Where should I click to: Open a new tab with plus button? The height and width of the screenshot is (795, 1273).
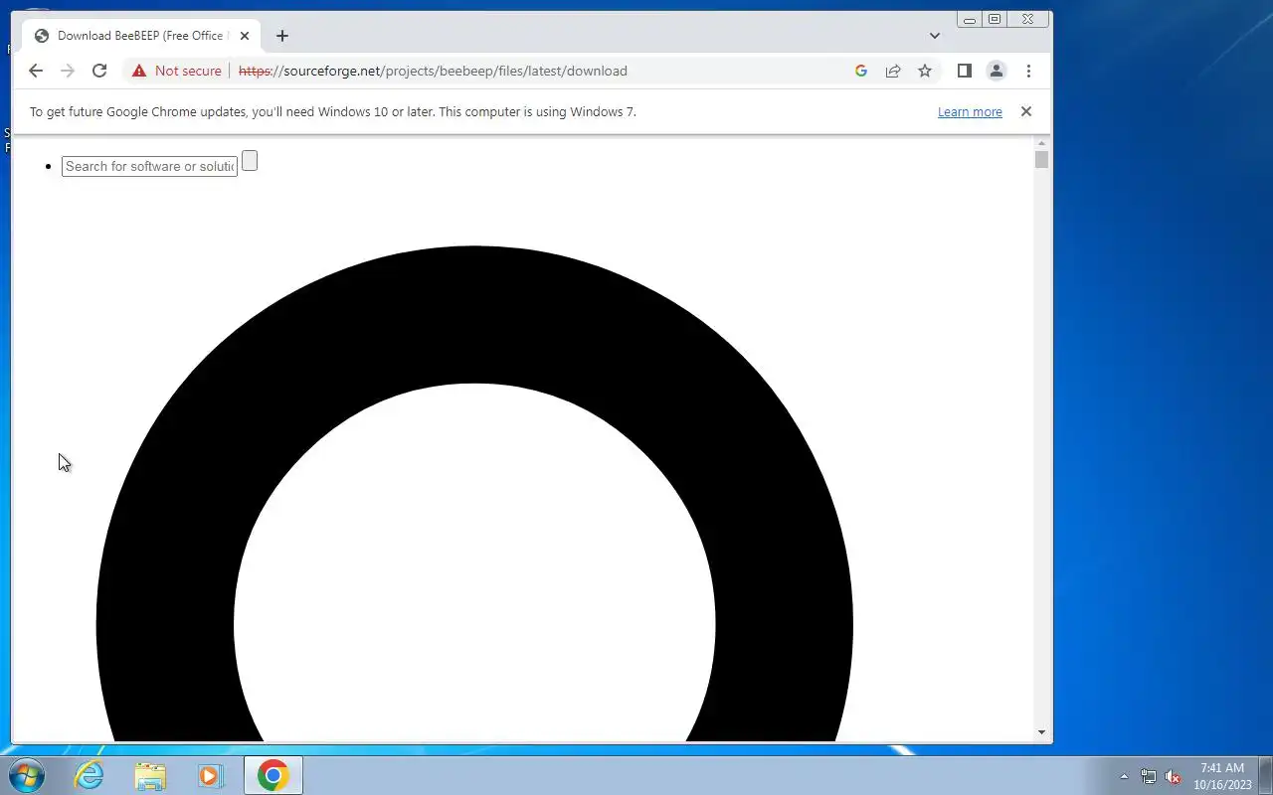pos(282,36)
